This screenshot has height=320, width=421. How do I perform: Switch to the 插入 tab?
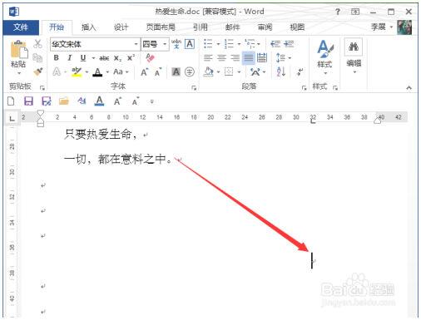pos(88,27)
